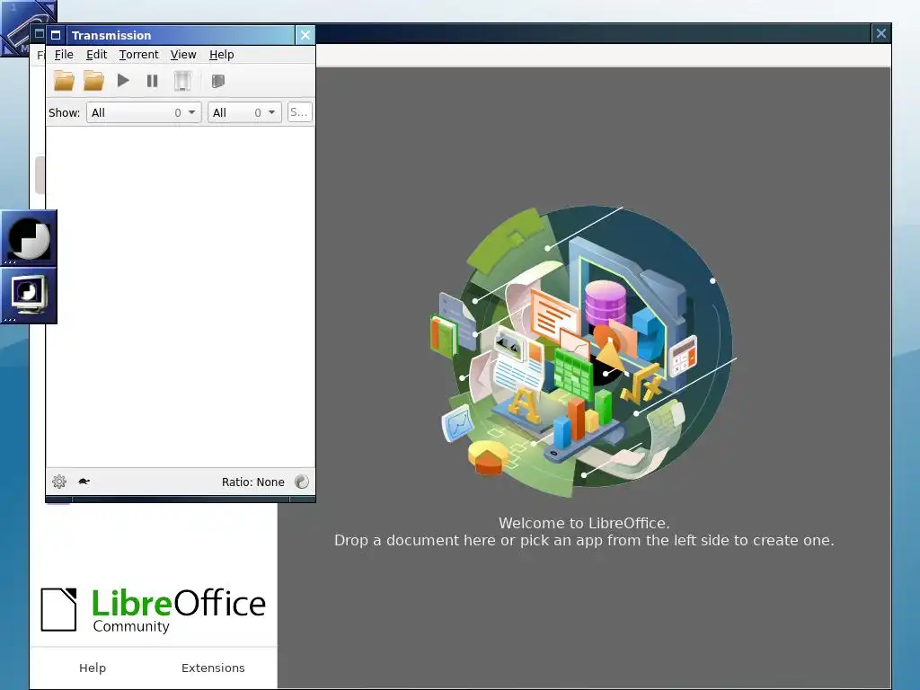Screen dimensions: 920x690
Task: Click the monitor dock app icon
Action: click(x=29, y=295)
